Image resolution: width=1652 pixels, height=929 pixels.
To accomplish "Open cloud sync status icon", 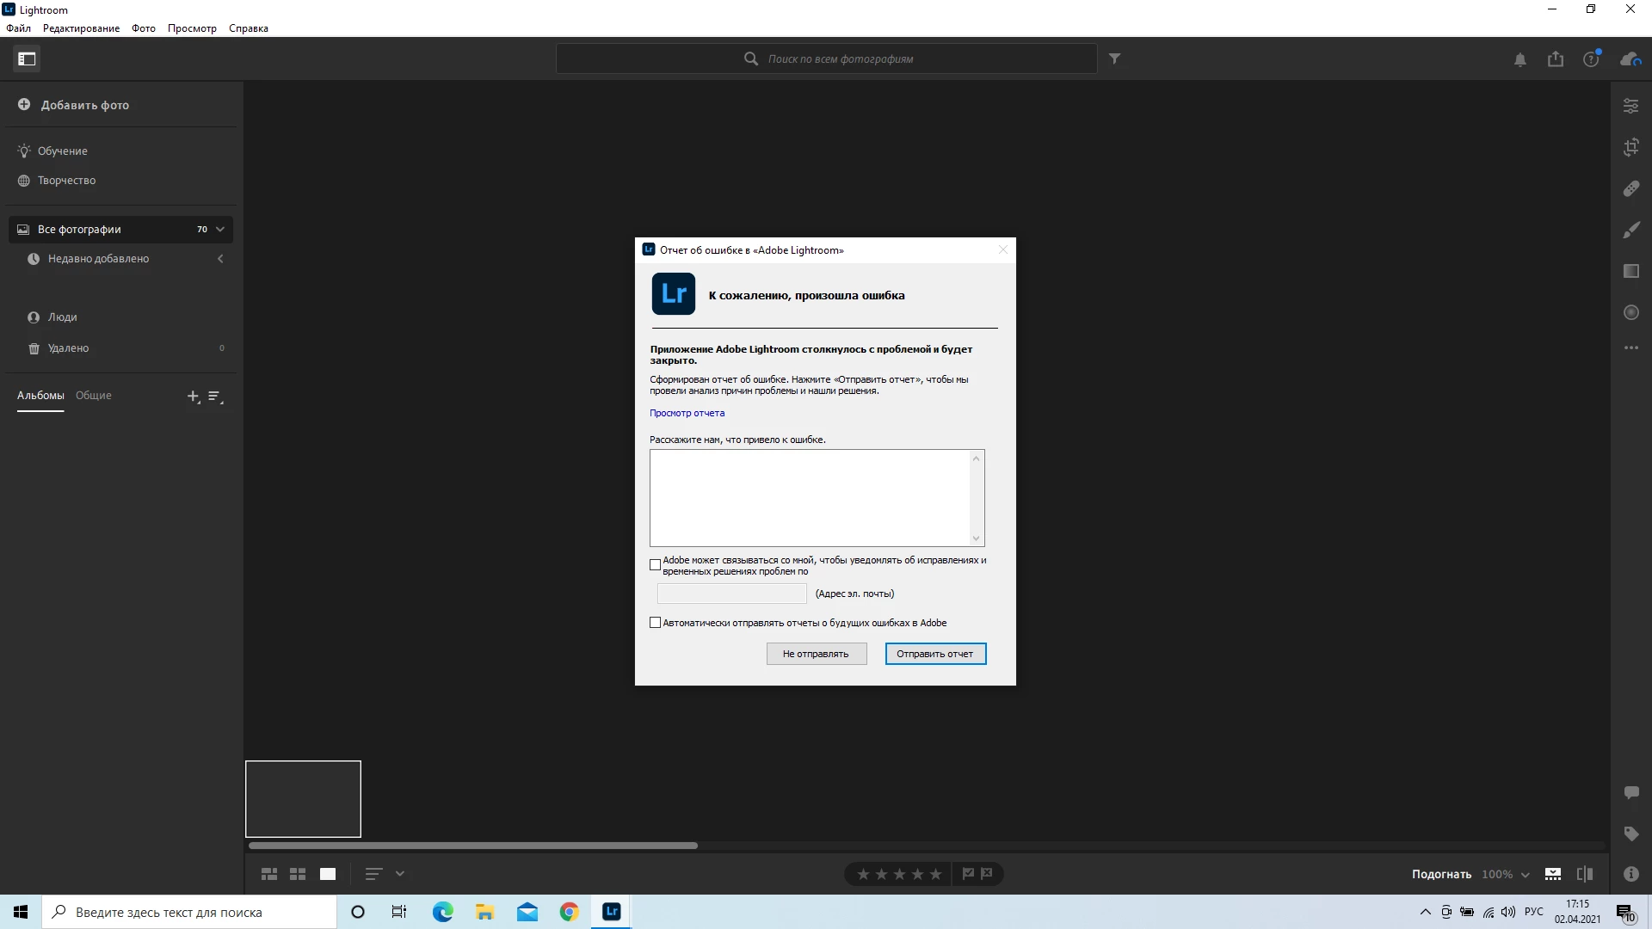I will [x=1629, y=58].
